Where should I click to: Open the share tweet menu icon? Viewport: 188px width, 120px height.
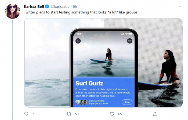(x=155, y=114)
